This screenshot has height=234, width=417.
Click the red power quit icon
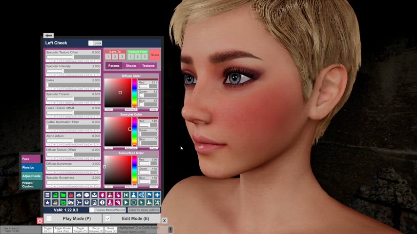click(40, 220)
